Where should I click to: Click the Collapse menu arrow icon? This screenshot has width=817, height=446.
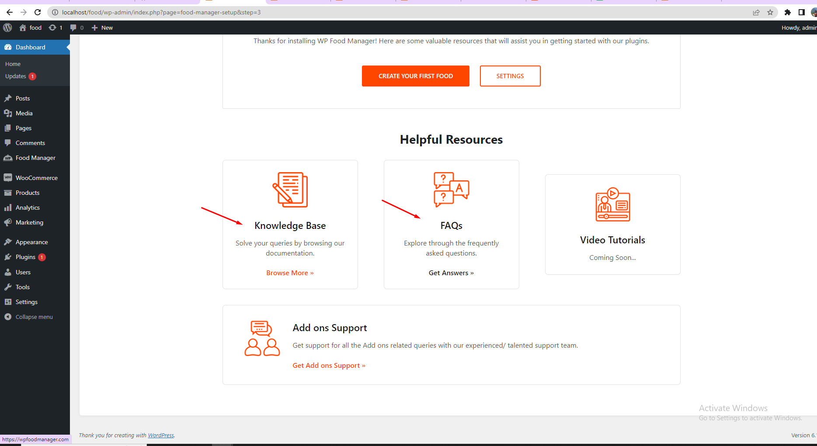[x=8, y=317]
